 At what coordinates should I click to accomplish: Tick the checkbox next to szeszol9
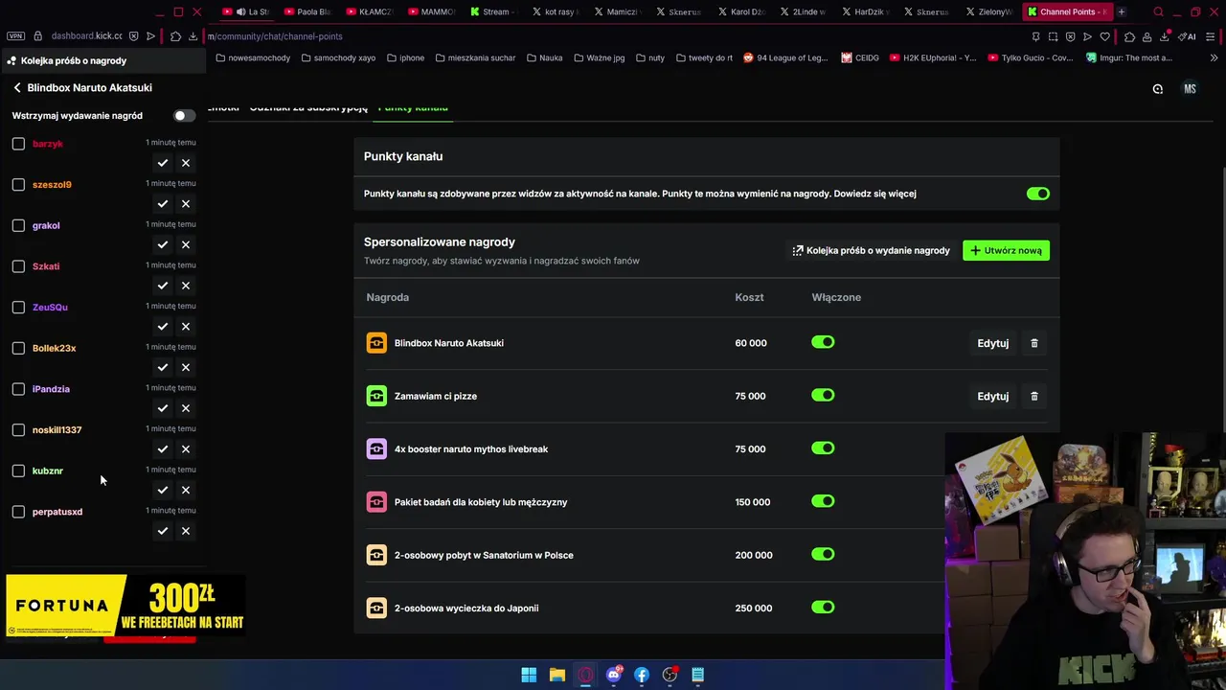coord(18,184)
